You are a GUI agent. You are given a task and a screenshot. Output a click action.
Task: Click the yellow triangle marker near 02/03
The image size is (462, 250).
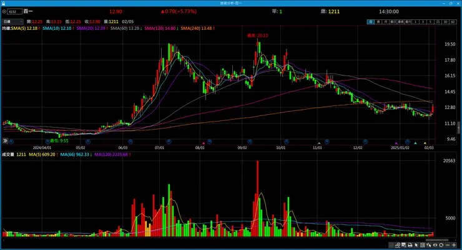[x=425, y=143]
